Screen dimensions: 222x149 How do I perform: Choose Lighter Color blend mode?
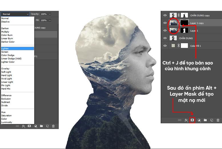click(17, 62)
